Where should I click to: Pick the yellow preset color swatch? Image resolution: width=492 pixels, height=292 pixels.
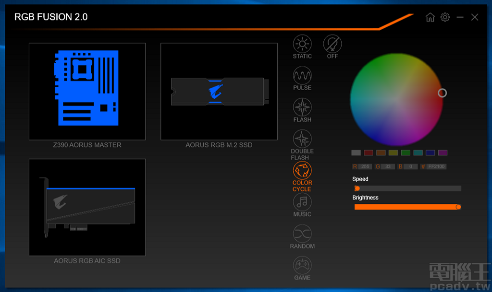coord(393,153)
